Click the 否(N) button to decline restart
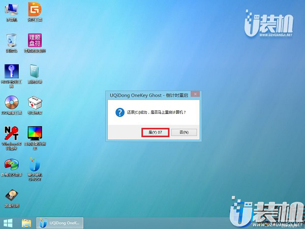This screenshot has height=229, width=305. coord(184,132)
